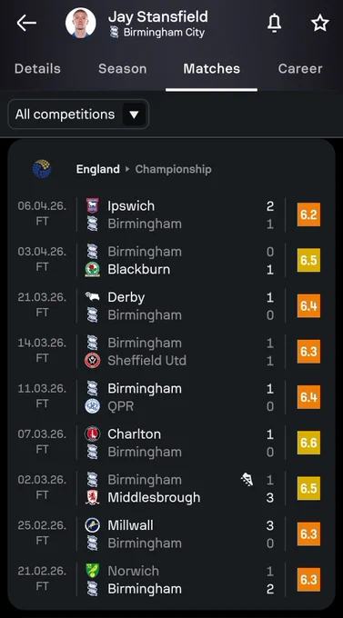Click the Championship league logo icon
The image size is (343, 618).
pos(42,169)
